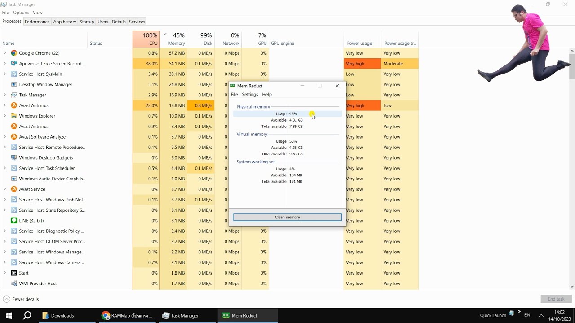
Task: Select Virtual memory Usage 56% value
Action: [x=293, y=141]
